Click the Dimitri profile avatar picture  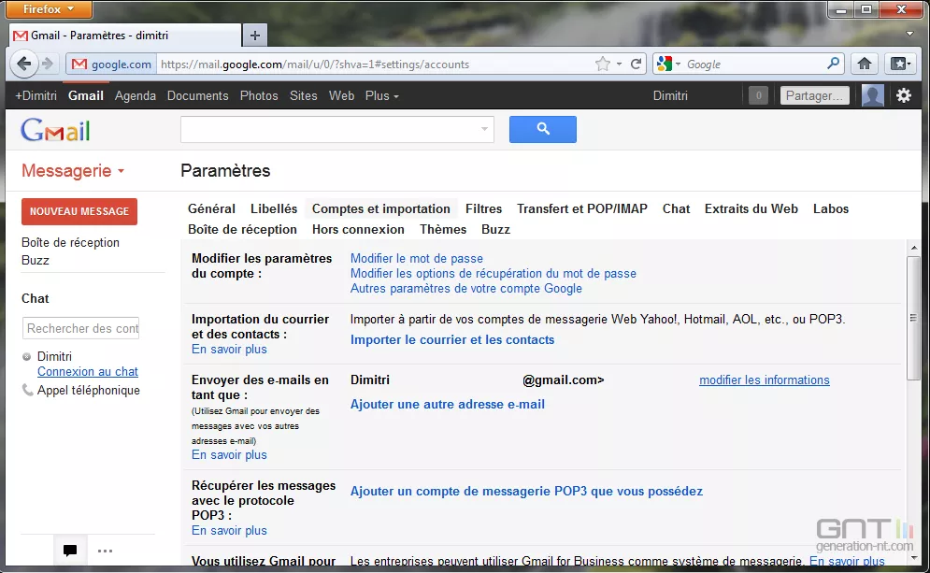pos(872,95)
